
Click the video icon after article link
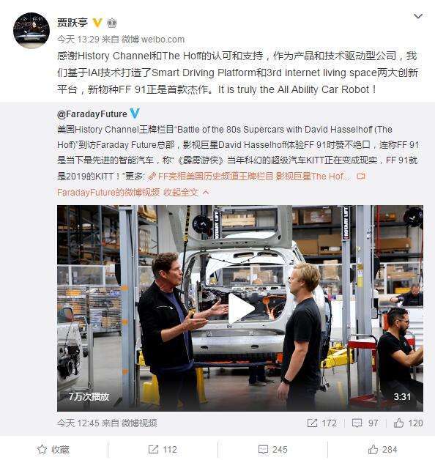coord(360,176)
